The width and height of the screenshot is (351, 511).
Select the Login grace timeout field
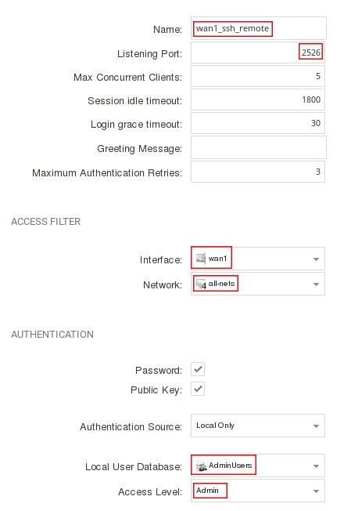[x=258, y=123]
